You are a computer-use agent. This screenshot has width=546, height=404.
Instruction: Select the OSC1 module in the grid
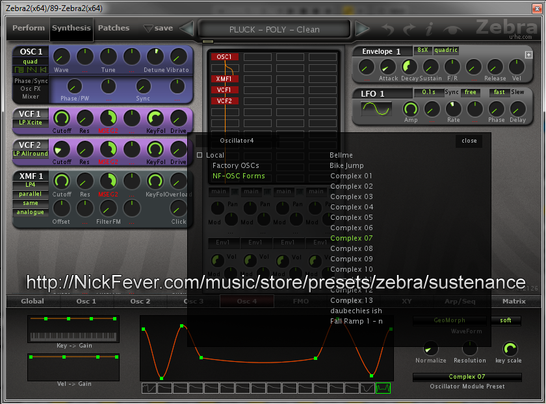(225, 56)
